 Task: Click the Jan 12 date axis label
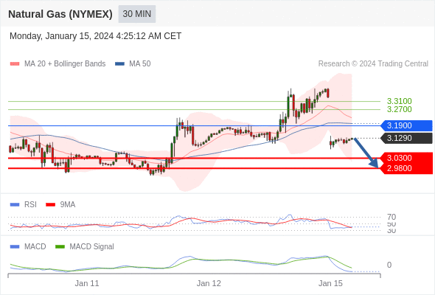click(x=209, y=283)
